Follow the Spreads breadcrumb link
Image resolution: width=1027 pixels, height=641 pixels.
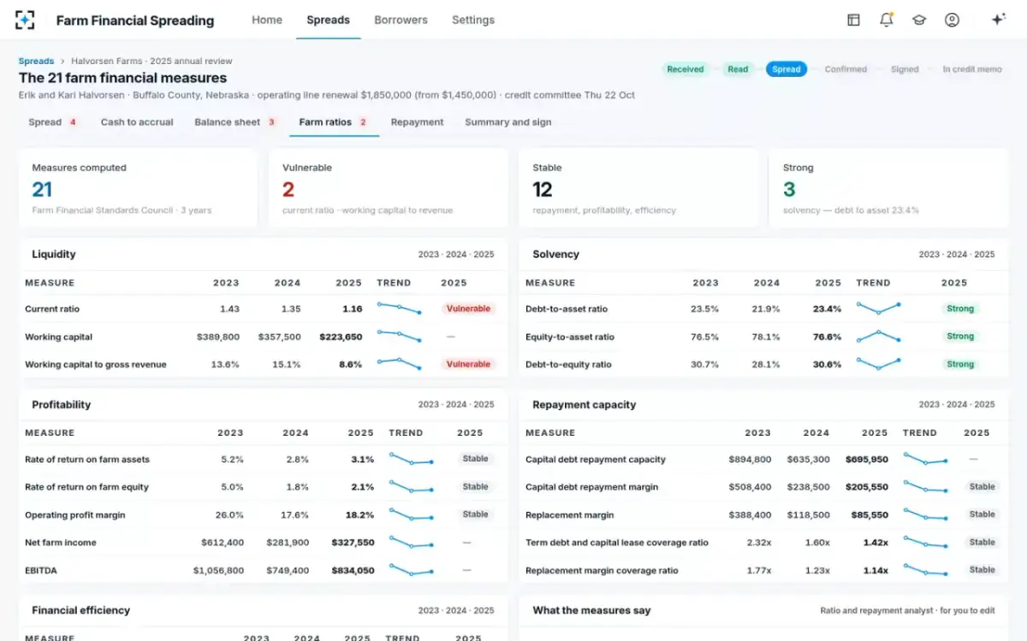tap(36, 61)
